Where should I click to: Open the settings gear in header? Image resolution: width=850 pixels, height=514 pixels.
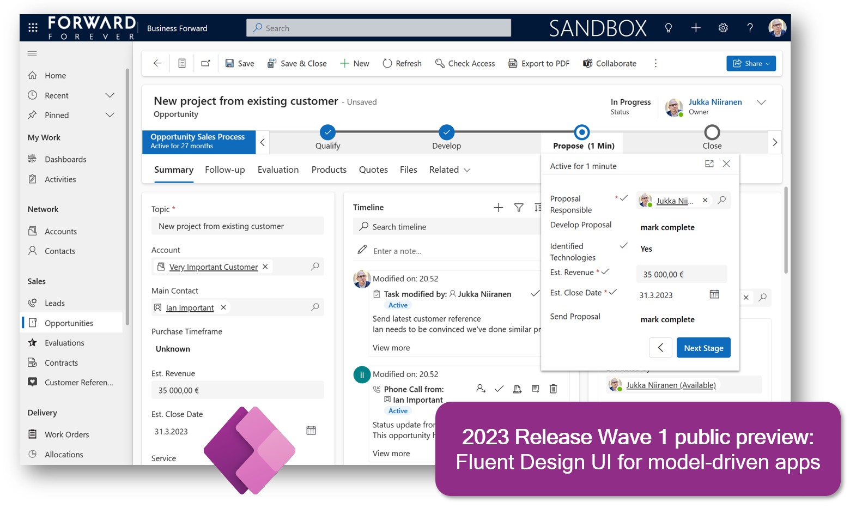723,28
